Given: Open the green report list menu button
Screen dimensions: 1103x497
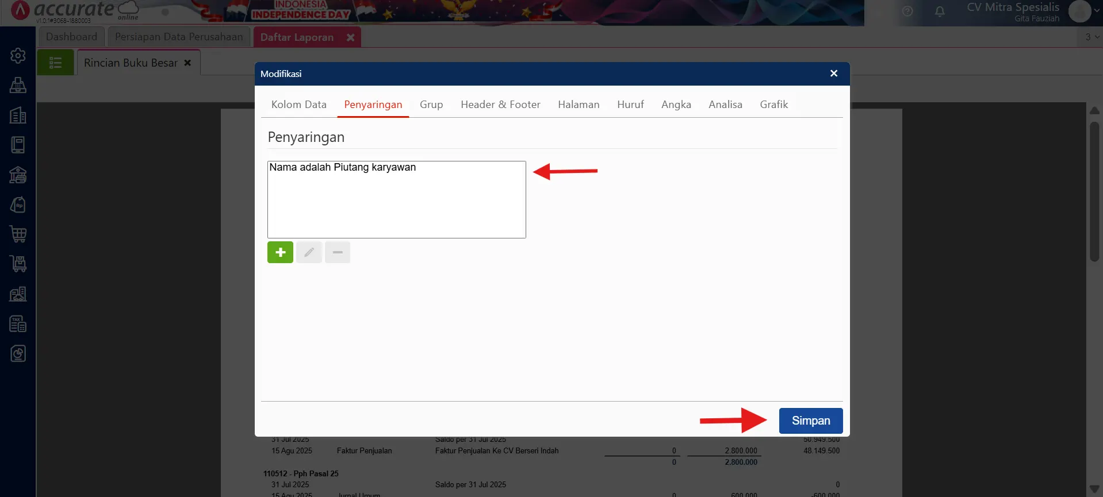Looking at the screenshot, I should point(55,63).
